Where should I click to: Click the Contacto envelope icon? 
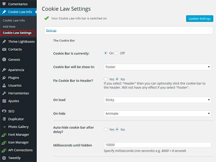coord(4,49)
